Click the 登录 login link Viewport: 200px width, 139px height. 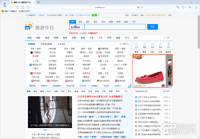coord(127,15)
